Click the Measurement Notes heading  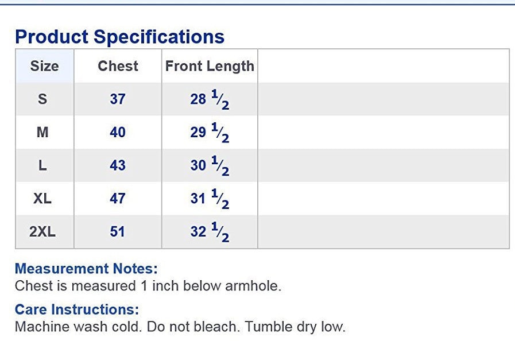[86, 268]
